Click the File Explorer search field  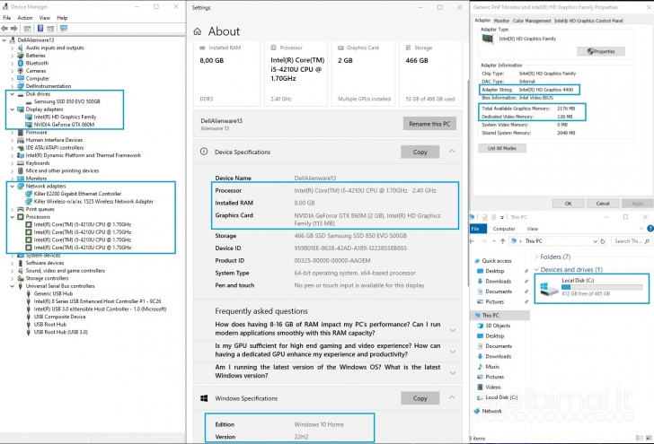pos(631,241)
